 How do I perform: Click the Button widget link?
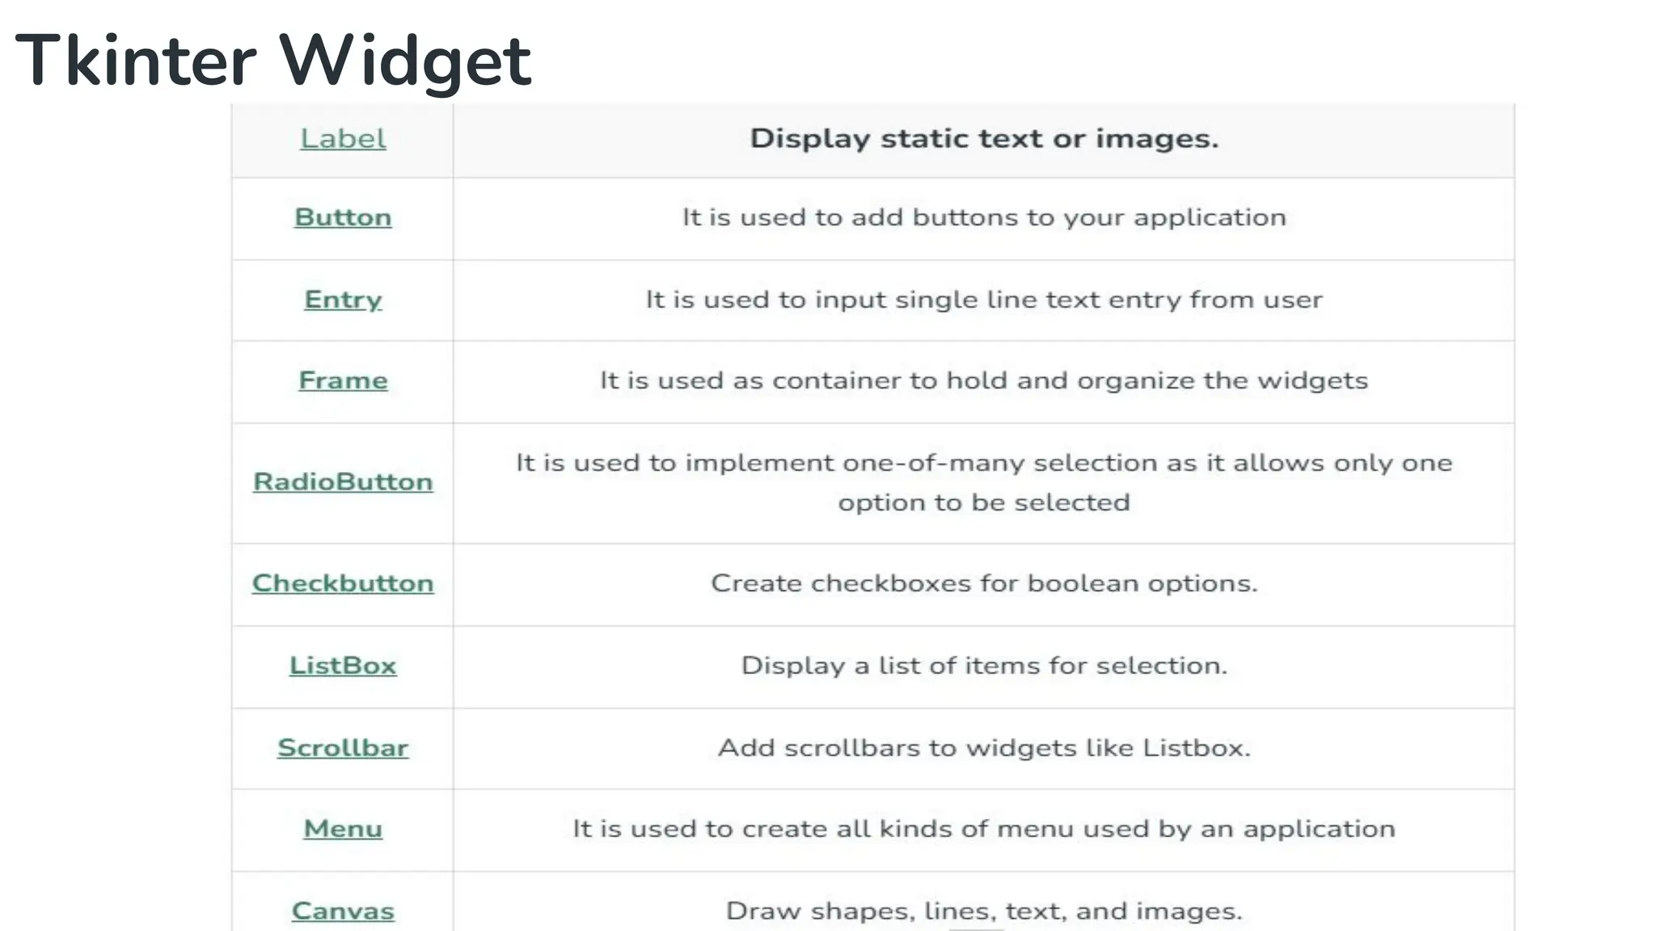click(x=343, y=217)
